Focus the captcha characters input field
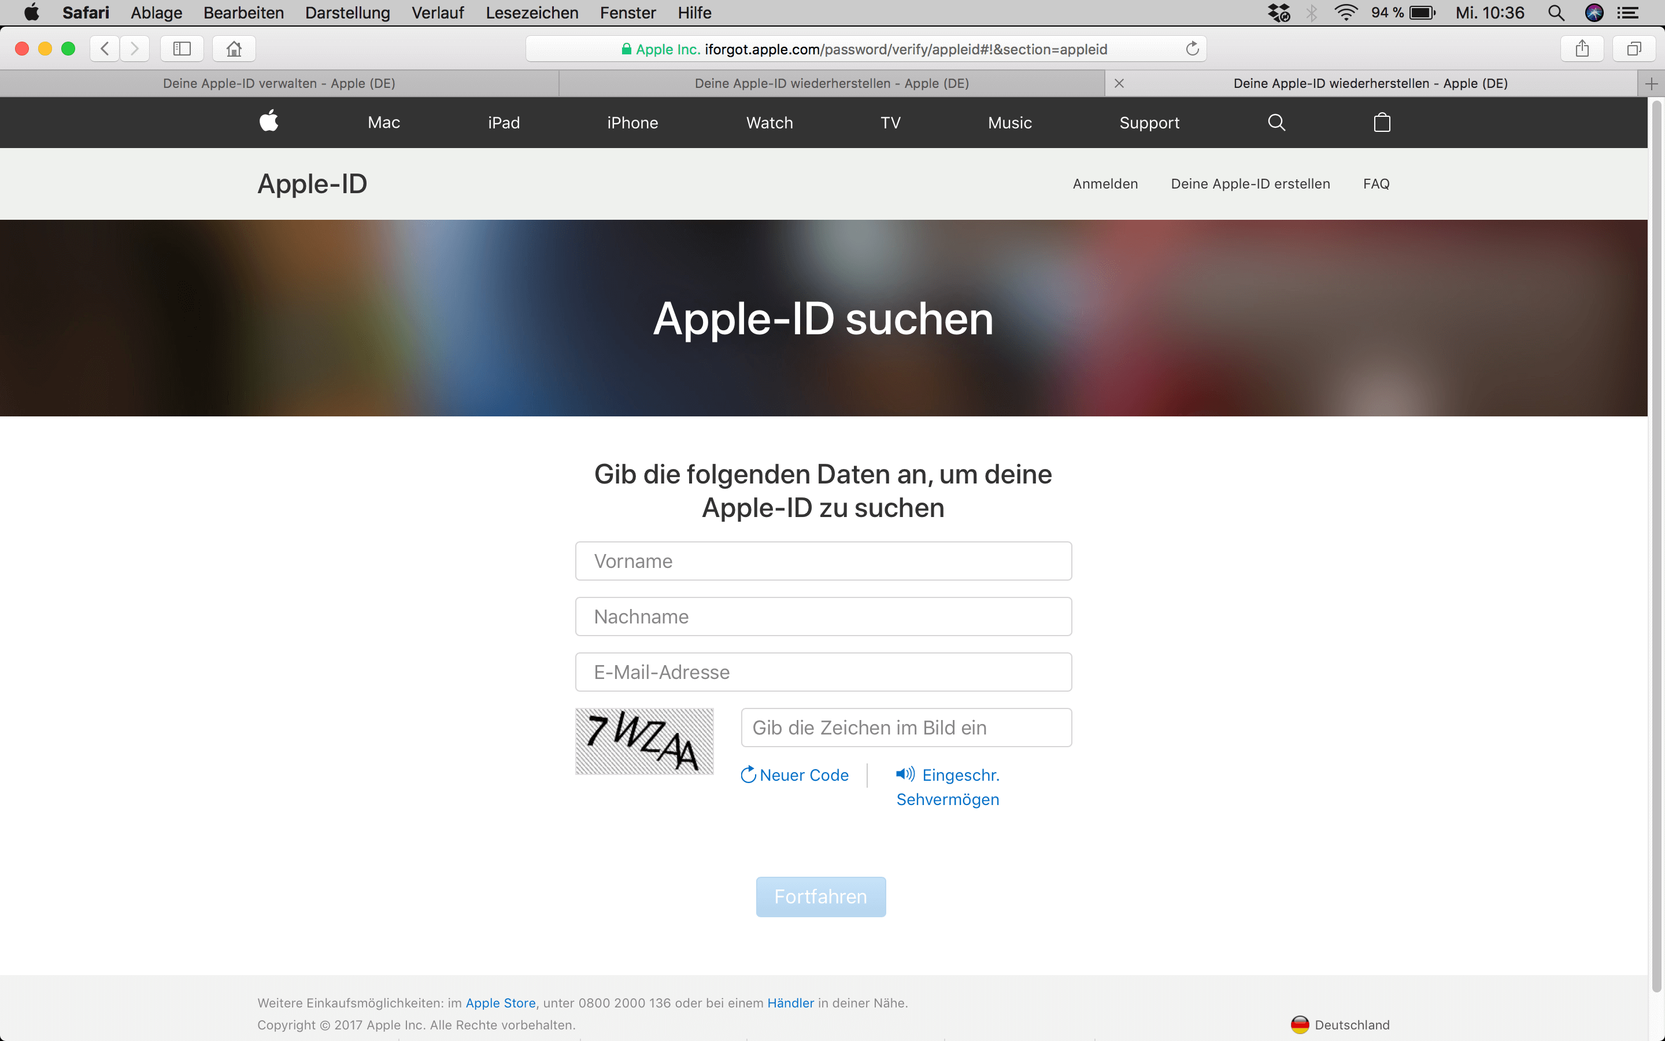Viewport: 1665px width, 1041px height. [x=906, y=728]
